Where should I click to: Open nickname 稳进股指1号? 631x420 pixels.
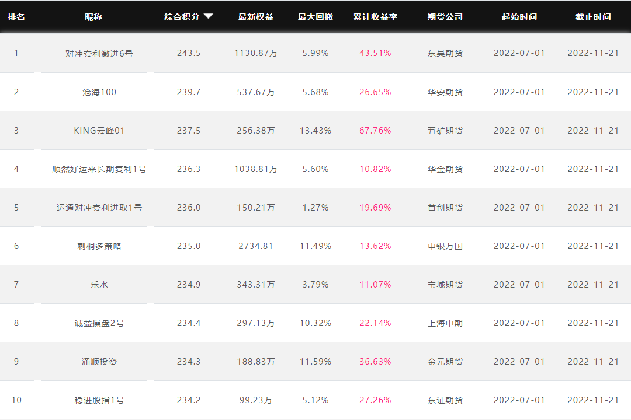(99, 400)
